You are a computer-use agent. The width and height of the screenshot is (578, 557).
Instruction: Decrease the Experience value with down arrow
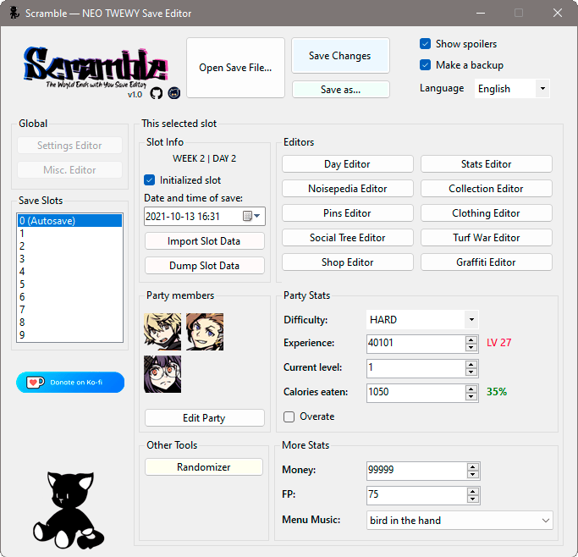click(471, 348)
